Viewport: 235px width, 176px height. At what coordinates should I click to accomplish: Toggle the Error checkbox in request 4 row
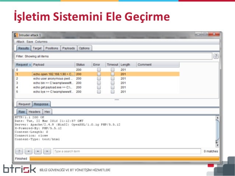pos(99,87)
